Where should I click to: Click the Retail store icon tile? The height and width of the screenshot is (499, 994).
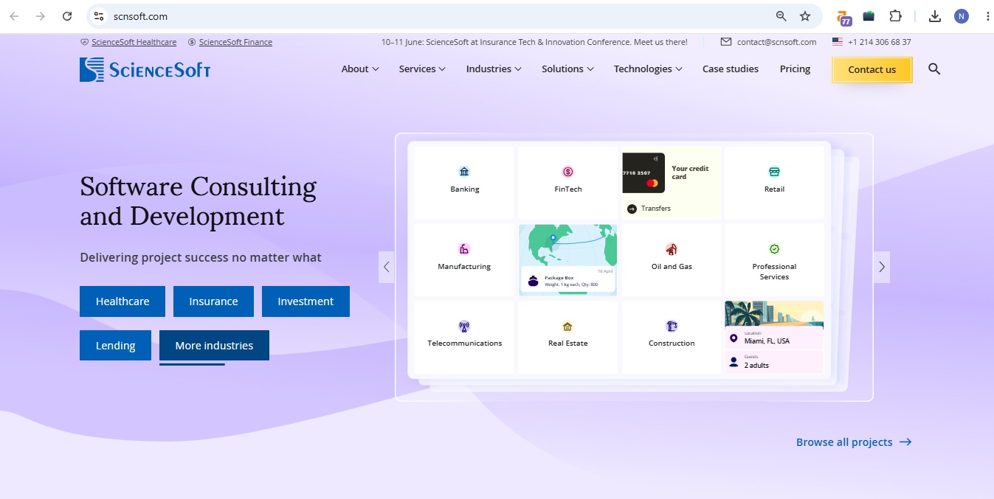(x=774, y=181)
